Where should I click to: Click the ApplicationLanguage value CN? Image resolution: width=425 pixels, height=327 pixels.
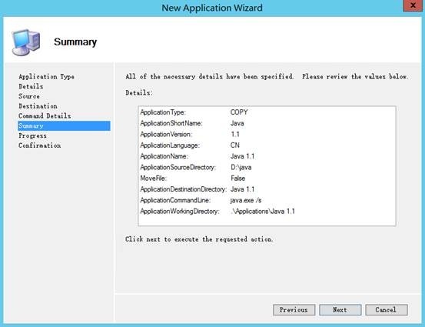pyautogui.click(x=235, y=145)
